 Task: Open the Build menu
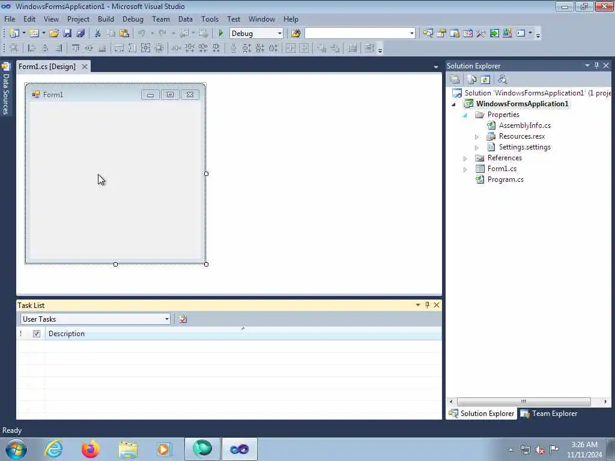106,19
